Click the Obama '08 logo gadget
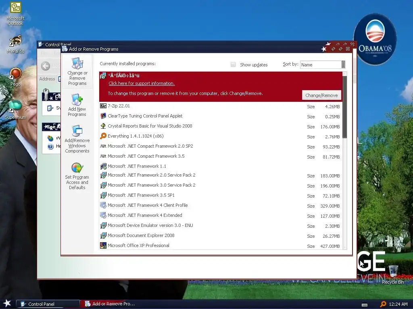This screenshot has height=309, width=413. [x=375, y=39]
